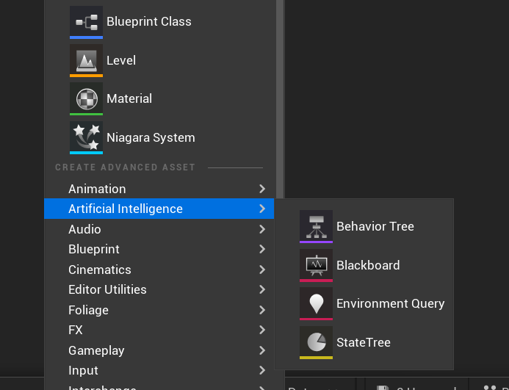Open the FX submenu
The height and width of the screenshot is (390, 509).
click(x=159, y=330)
